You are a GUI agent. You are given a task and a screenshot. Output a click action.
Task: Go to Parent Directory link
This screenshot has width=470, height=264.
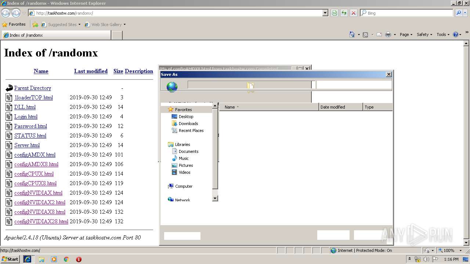(33, 88)
